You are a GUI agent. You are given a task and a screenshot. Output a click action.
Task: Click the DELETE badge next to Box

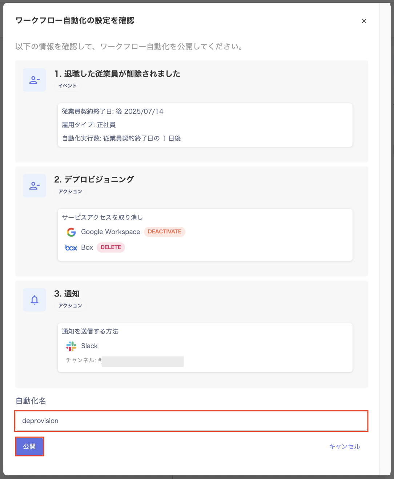click(x=111, y=247)
